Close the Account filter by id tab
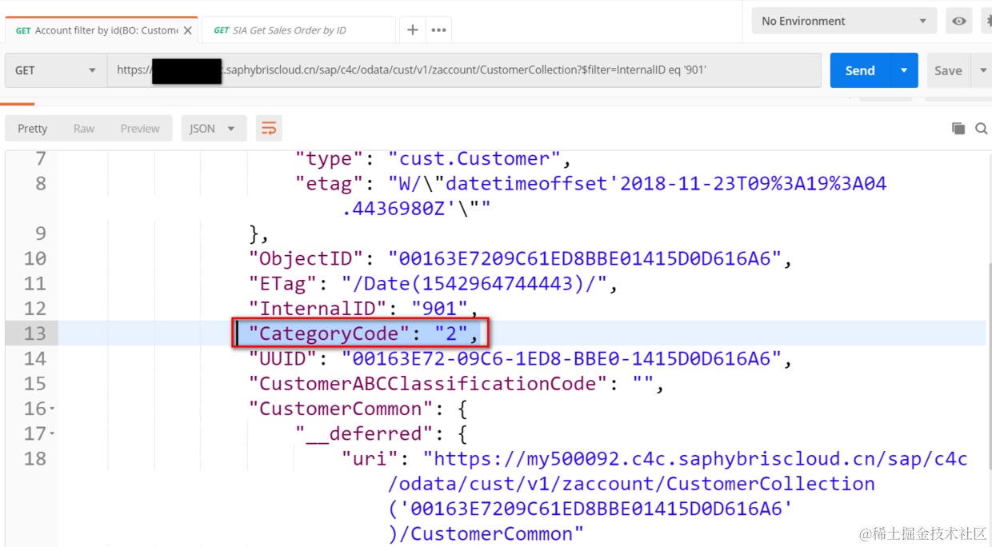The image size is (992, 547). [x=187, y=30]
